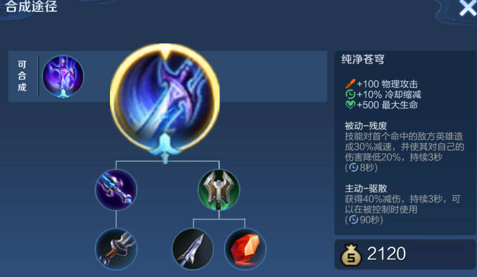Select the dark spear-tip base item

193,249
